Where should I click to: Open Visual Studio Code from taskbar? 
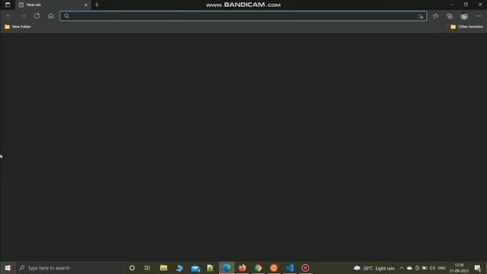[289, 268]
